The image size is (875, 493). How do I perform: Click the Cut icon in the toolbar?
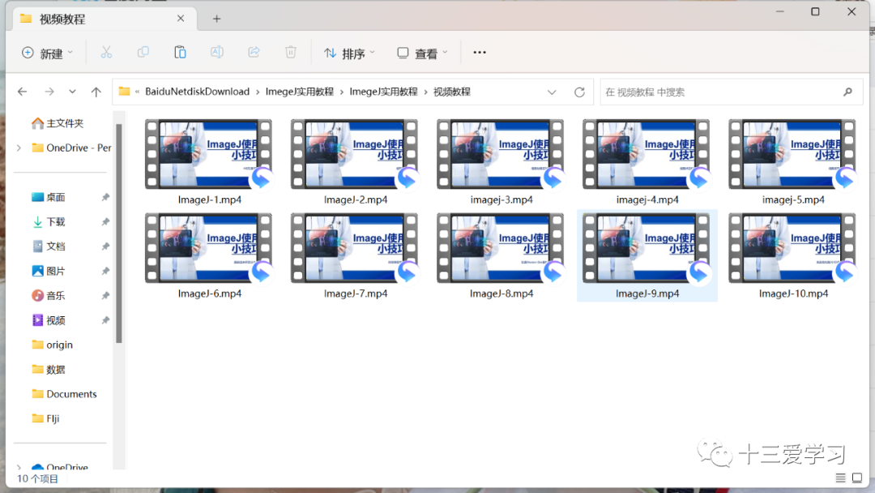click(x=107, y=52)
